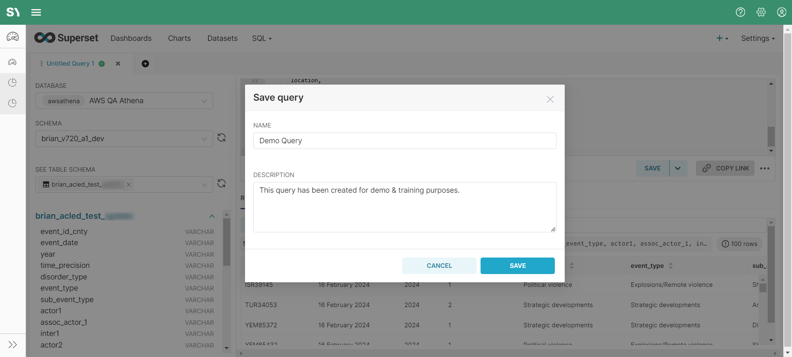Viewport: 792px width, 357px height.
Task: Expand the save options dropdown arrow
Action: [x=678, y=168]
